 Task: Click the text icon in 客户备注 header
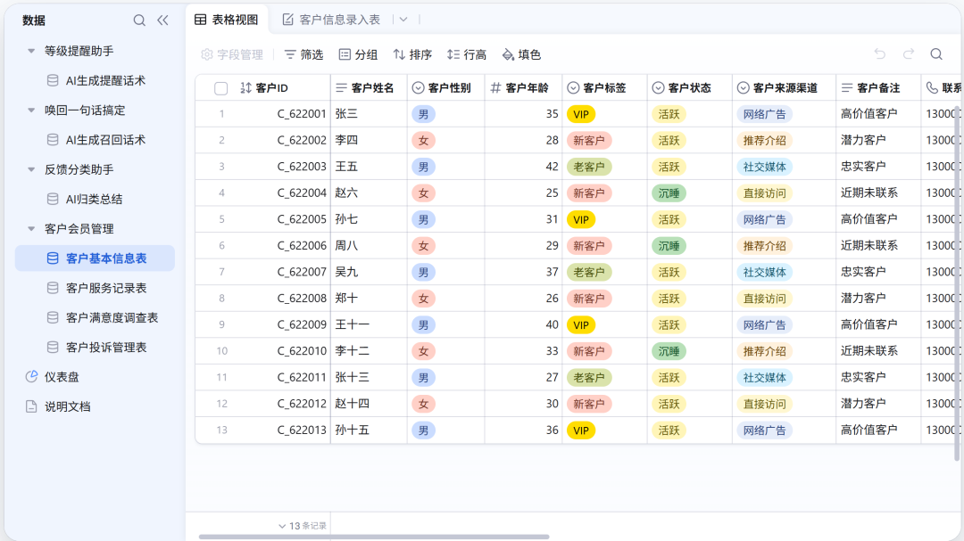pos(847,88)
